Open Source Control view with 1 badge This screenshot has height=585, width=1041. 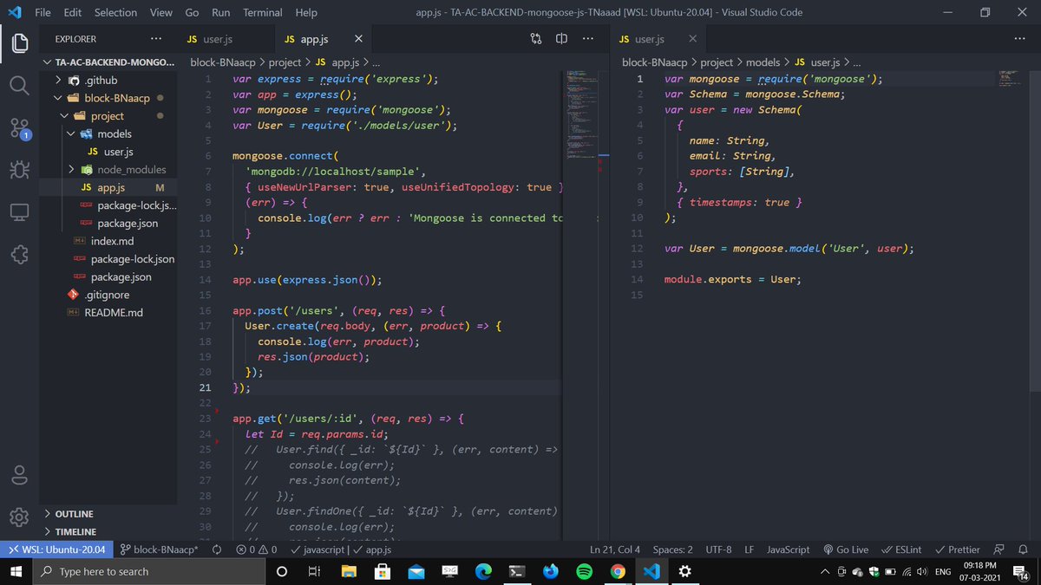(x=19, y=128)
